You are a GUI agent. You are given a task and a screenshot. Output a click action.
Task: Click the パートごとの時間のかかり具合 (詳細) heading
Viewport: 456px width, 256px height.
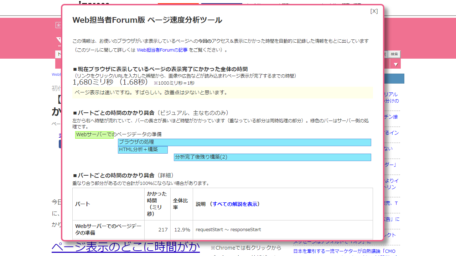(x=123, y=175)
